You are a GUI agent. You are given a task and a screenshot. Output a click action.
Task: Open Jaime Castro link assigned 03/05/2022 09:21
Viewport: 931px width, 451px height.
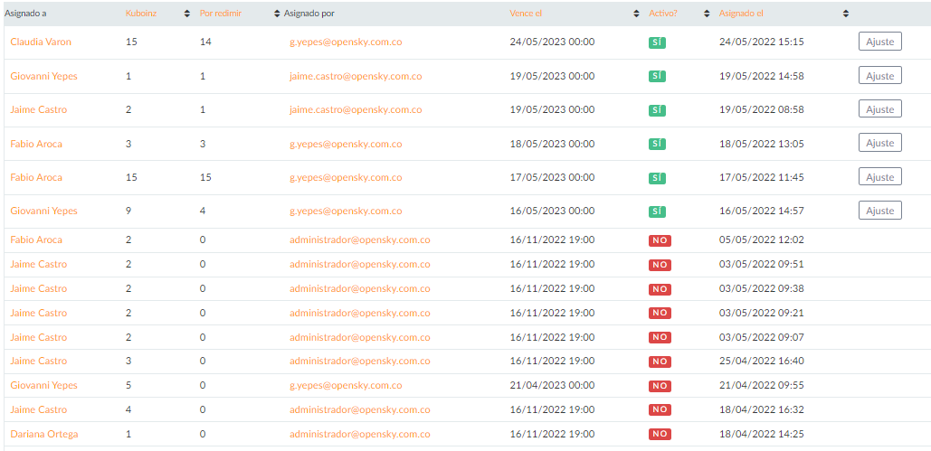coord(39,313)
